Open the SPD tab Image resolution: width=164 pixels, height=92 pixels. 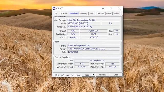[92, 14]
